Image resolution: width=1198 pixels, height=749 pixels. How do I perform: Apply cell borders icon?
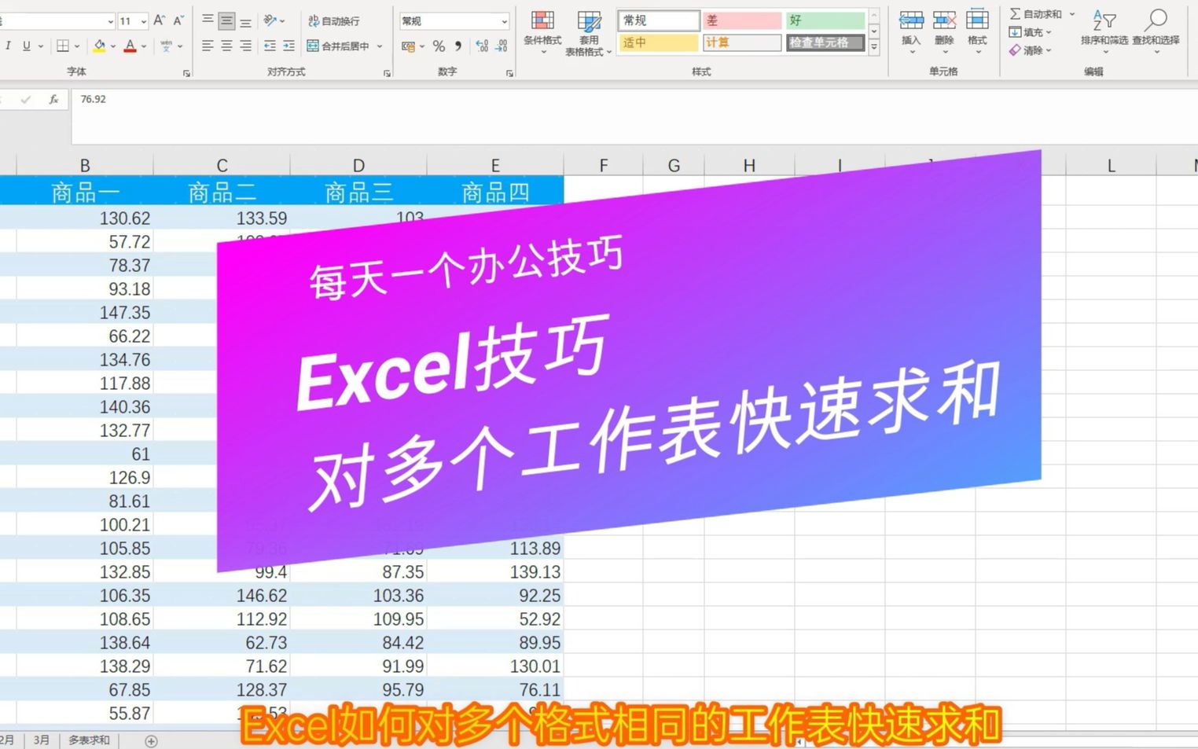click(x=63, y=46)
